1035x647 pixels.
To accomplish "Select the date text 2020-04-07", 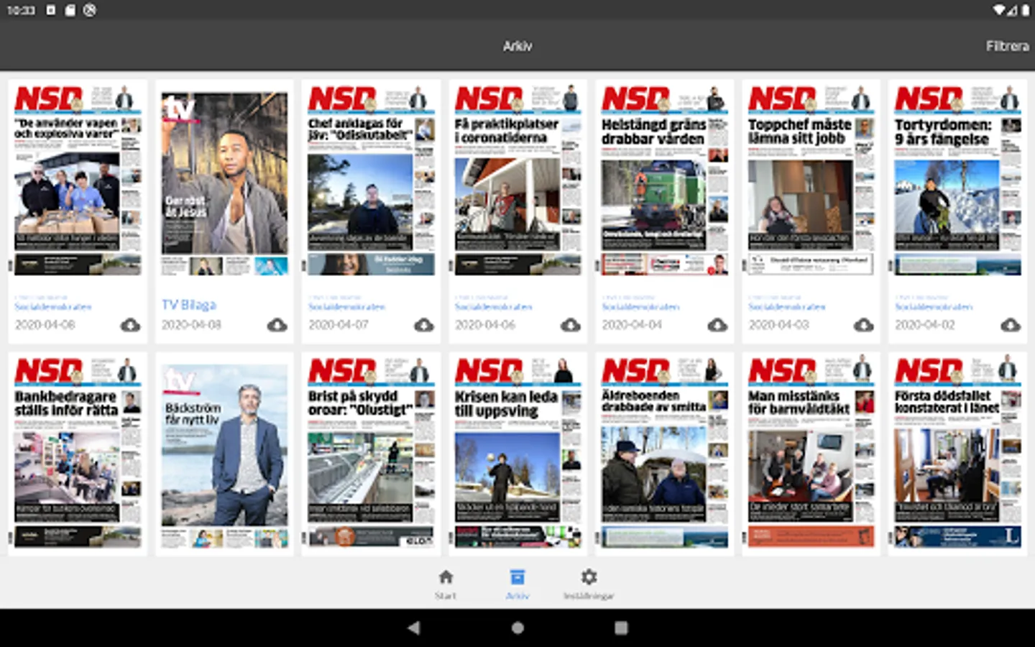I will click(x=339, y=325).
